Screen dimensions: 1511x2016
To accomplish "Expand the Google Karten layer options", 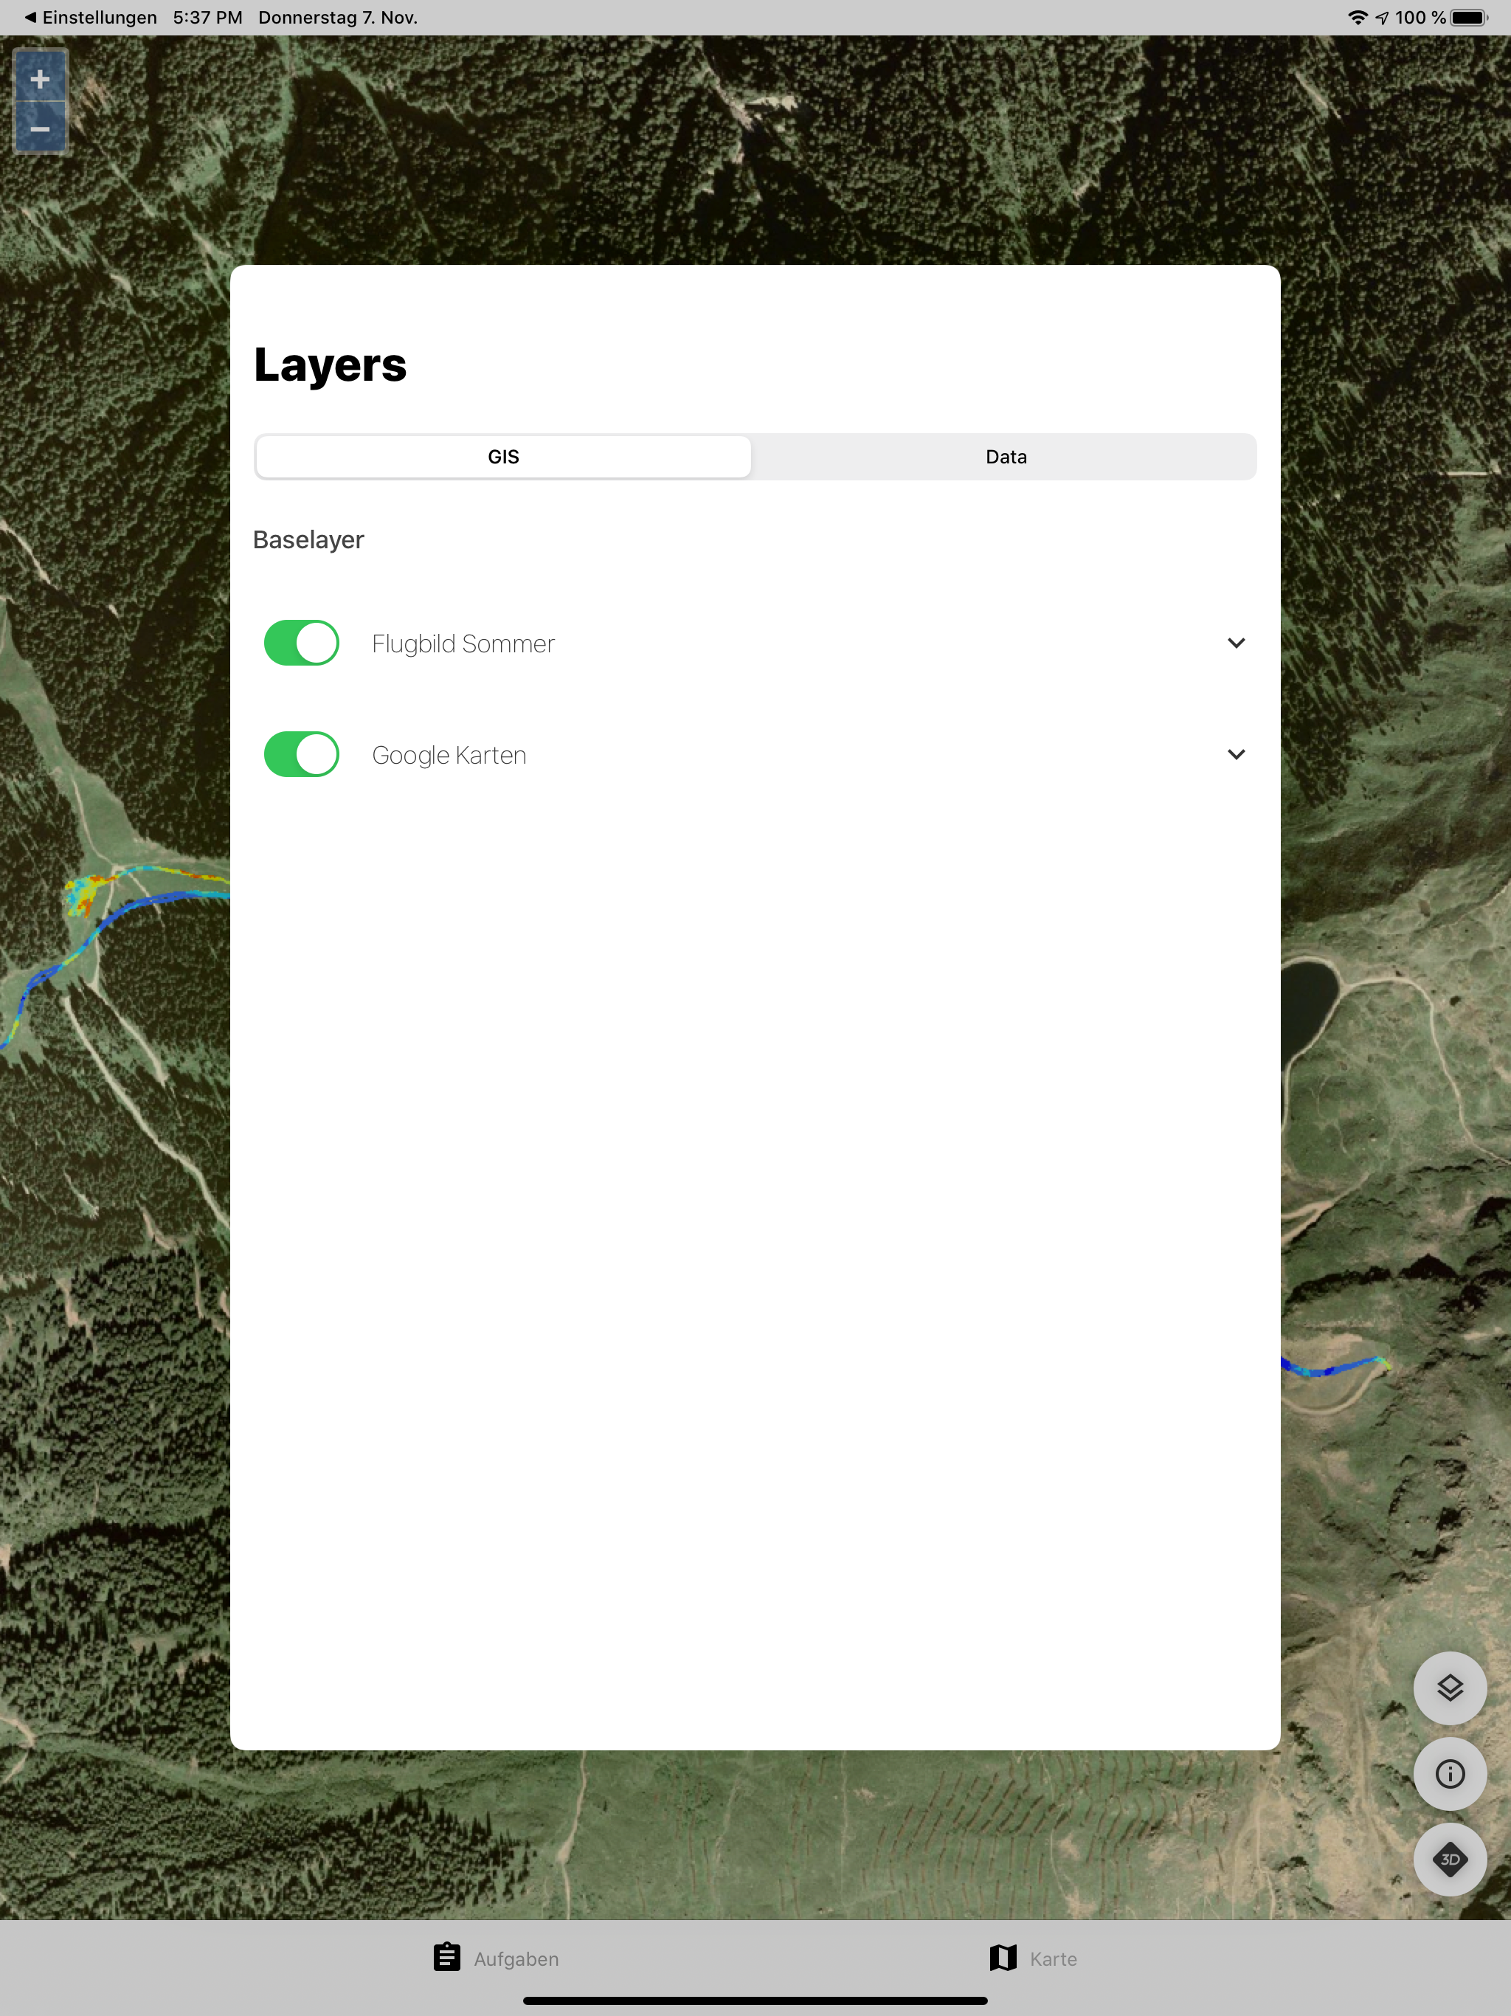I will (x=1236, y=753).
